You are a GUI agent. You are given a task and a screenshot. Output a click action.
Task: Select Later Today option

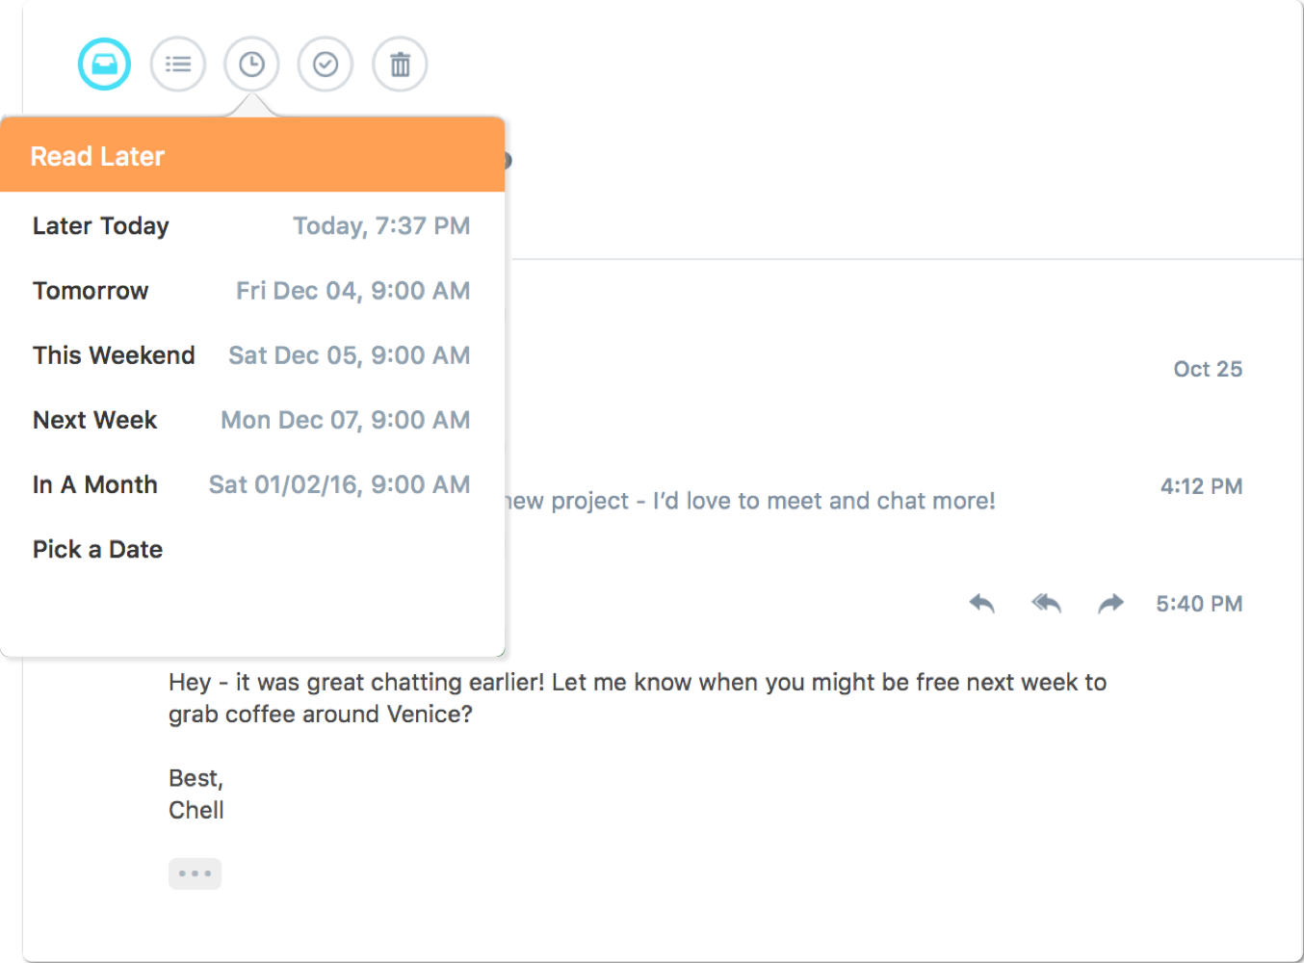(x=251, y=226)
